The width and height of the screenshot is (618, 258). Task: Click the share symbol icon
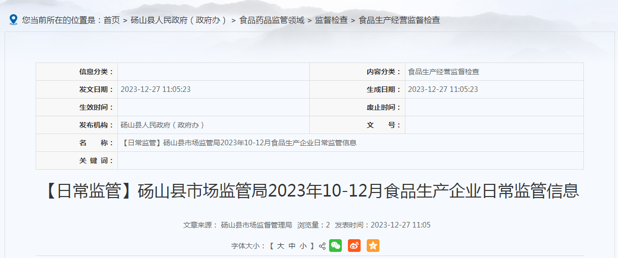pyautogui.click(x=322, y=246)
